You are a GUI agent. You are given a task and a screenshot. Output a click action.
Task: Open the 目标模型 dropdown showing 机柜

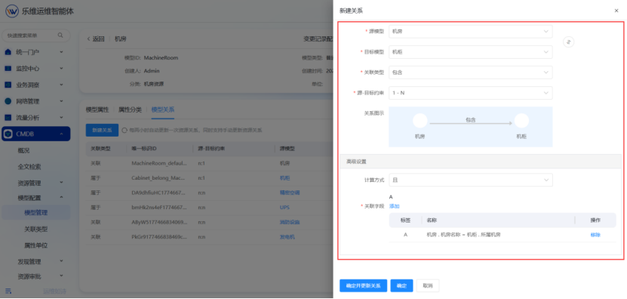471,51
